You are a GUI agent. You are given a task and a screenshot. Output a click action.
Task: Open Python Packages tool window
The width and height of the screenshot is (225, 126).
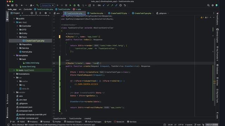pyautogui.click(x=93, y=122)
